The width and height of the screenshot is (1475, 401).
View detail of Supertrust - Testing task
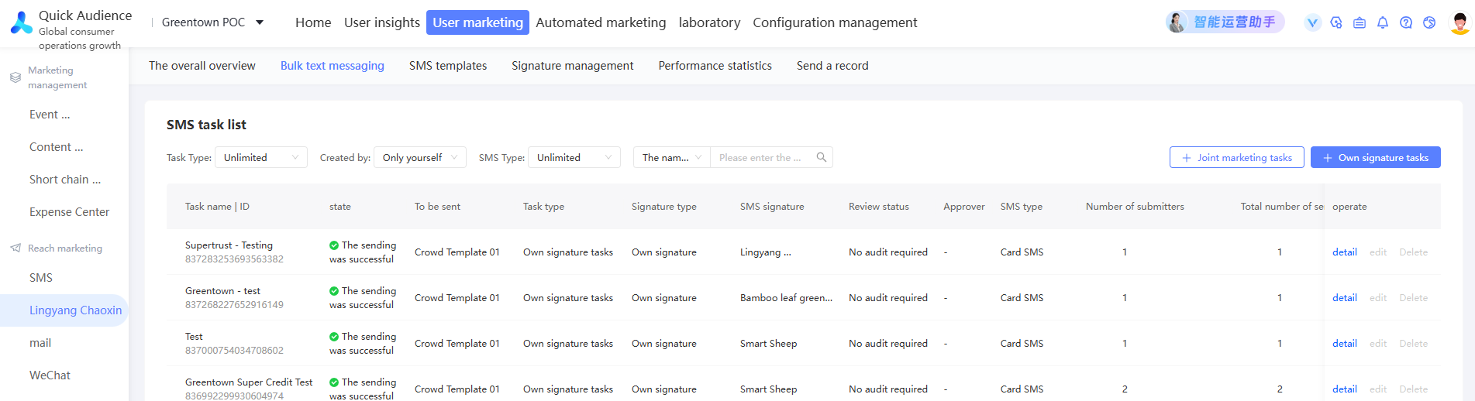pos(1344,252)
